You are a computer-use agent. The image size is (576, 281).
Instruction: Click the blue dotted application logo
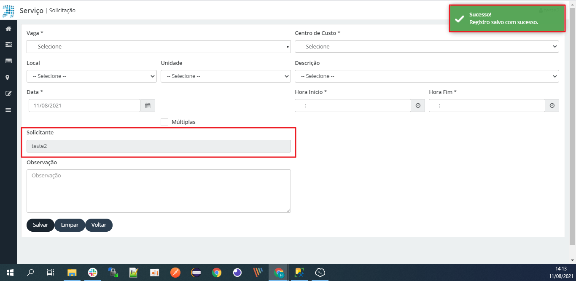coord(8,11)
